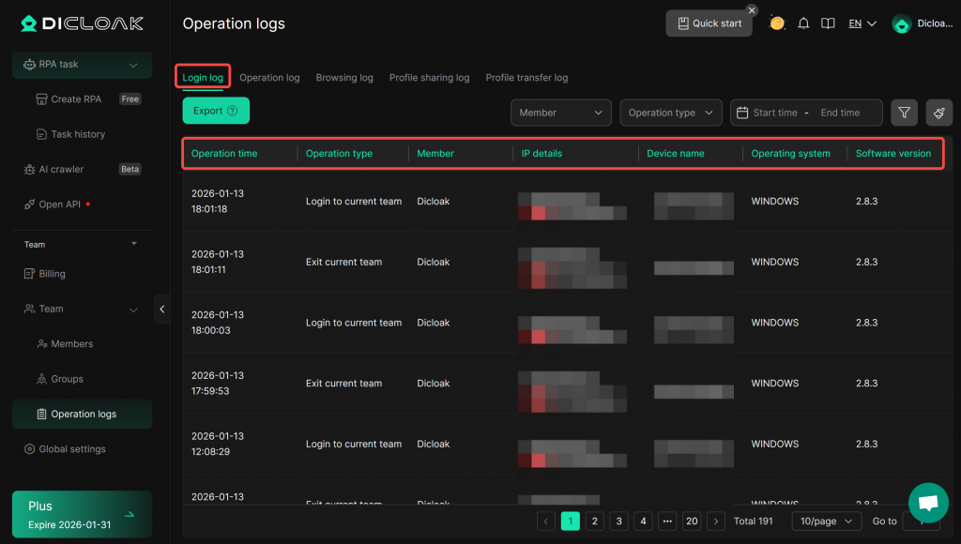Go to page 2 of logs
Screen dimensions: 961x544
pyautogui.click(x=594, y=521)
